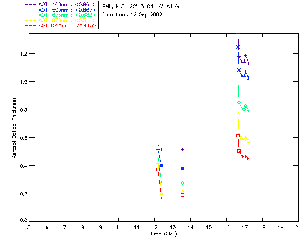This screenshot has height=246, width=307.
Task: Click the x-axis tick label '6'
Action: tap(47, 228)
